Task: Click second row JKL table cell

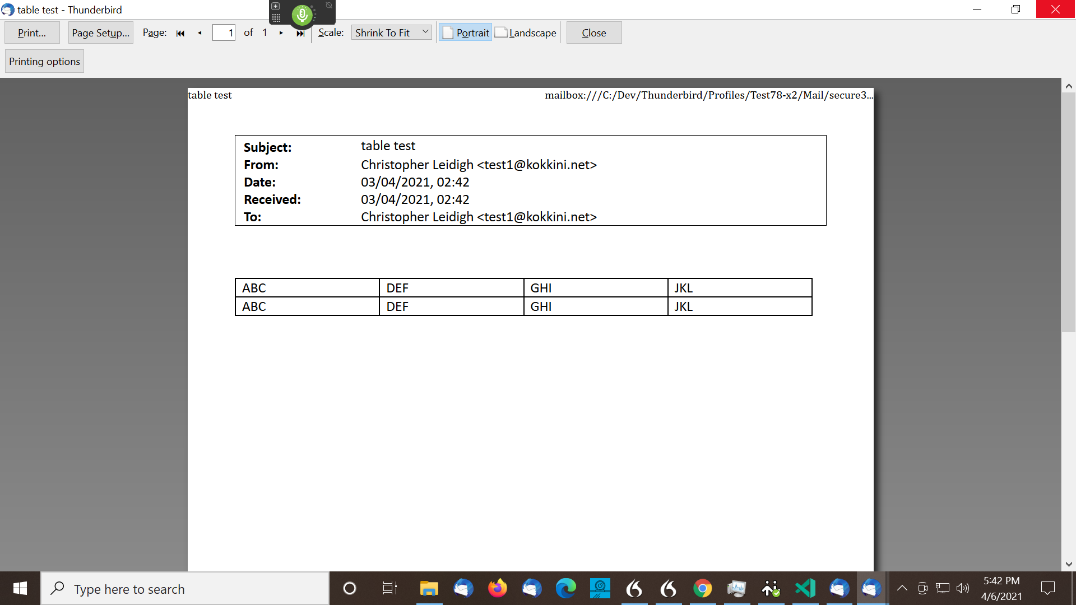Action: coord(740,306)
